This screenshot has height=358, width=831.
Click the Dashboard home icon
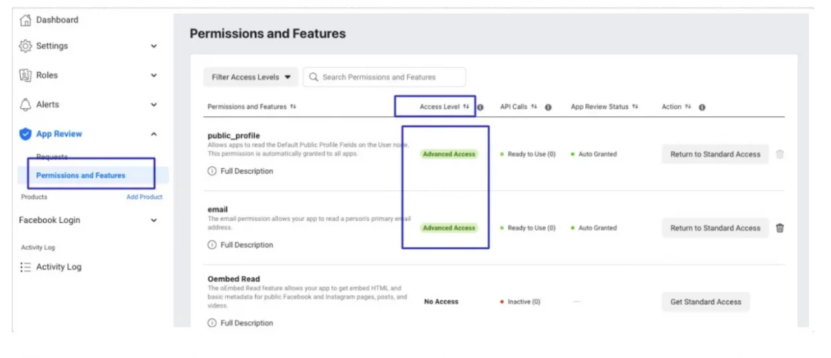coord(26,20)
